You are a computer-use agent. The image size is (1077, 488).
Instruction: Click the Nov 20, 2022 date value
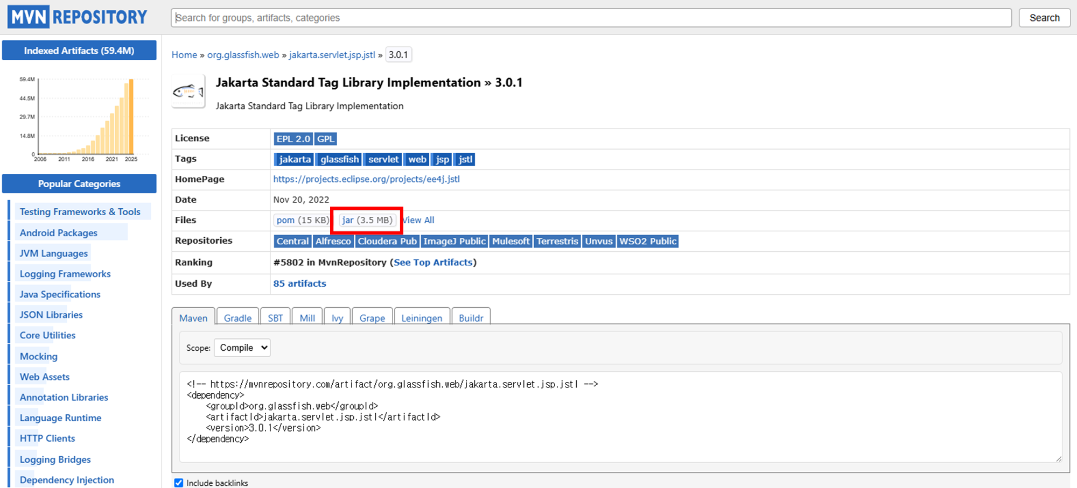point(301,200)
